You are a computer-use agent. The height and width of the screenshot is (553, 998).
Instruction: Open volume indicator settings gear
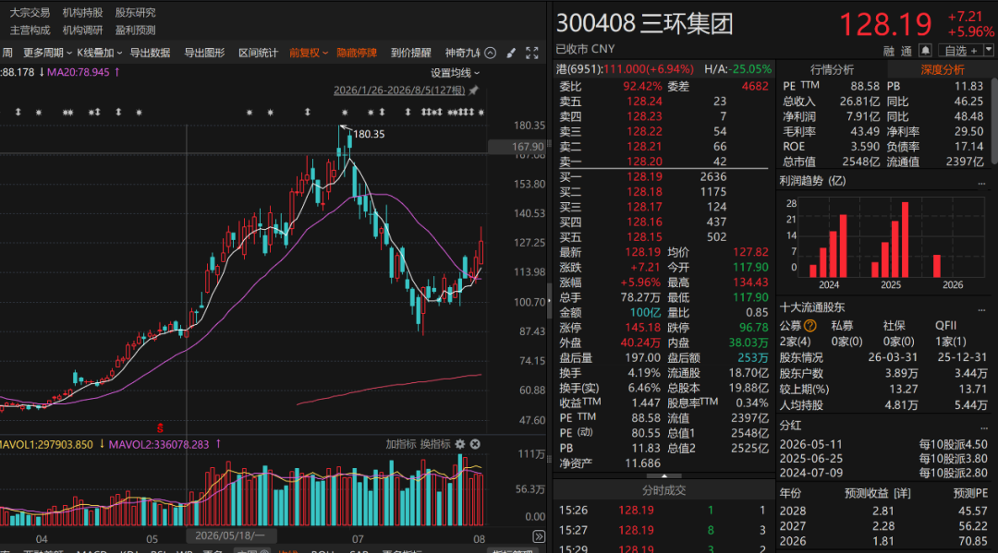coord(460,444)
